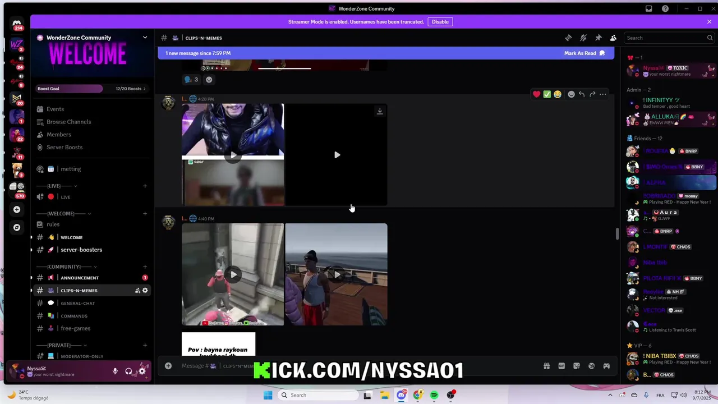
Task: Collapse the {PRIVATE} category
Action: pyautogui.click(x=62, y=345)
